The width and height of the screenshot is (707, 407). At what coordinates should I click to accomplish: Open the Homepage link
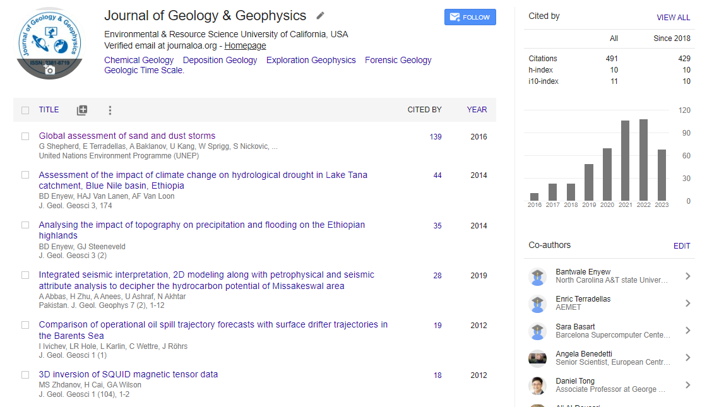pyautogui.click(x=245, y=46)
